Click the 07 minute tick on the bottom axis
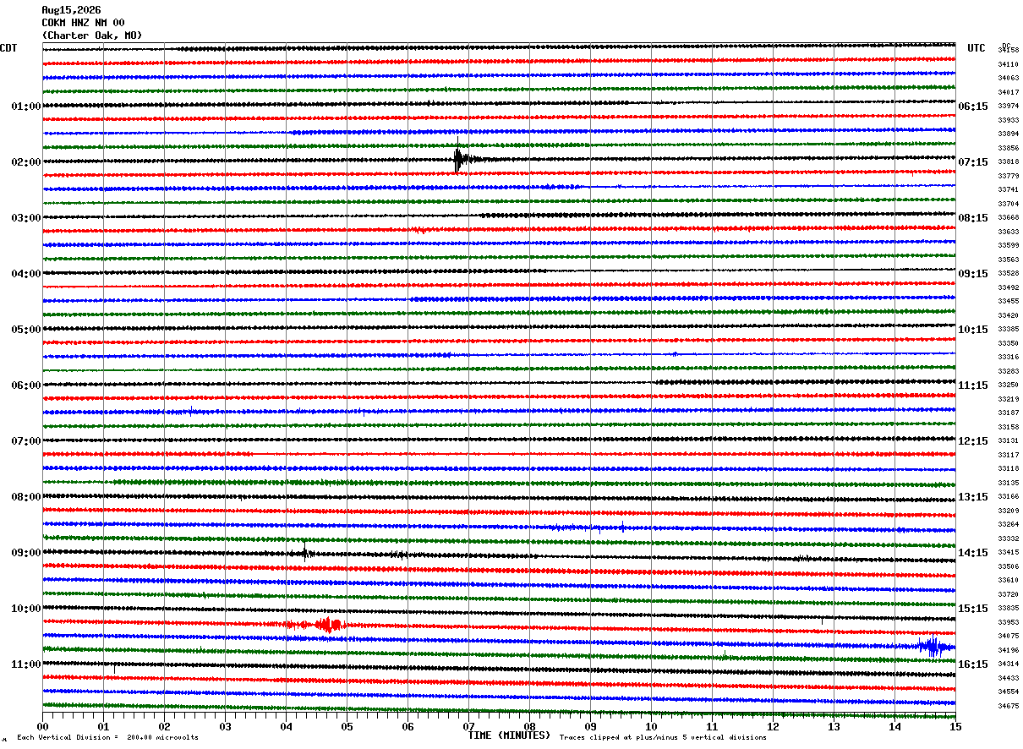The image size is (1023, 749). [468, 726]
